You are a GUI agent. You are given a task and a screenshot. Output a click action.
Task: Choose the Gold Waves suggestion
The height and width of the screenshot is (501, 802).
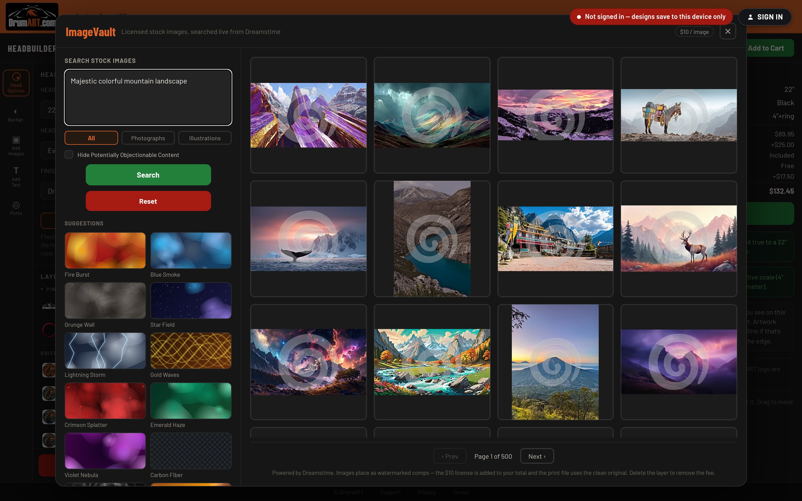(191, 351)
